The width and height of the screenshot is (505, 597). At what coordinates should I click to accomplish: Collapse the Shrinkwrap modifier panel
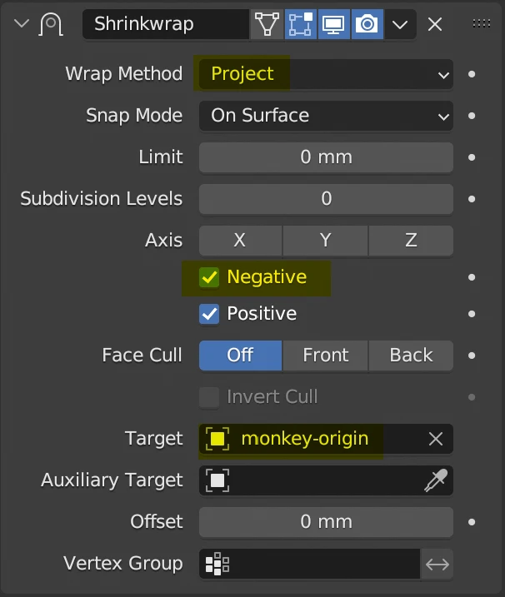pos(20,24)
